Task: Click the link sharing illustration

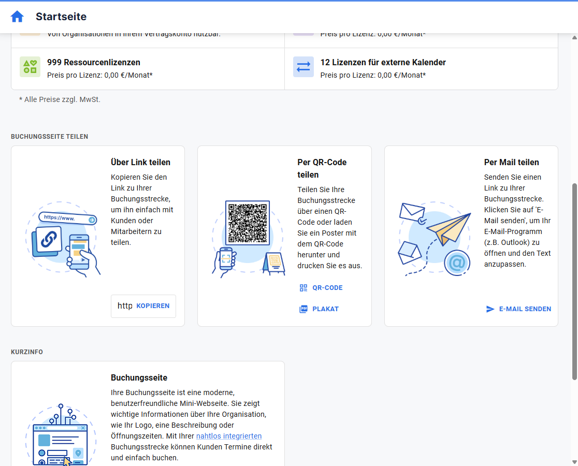Action: click(x=62, y=239)
